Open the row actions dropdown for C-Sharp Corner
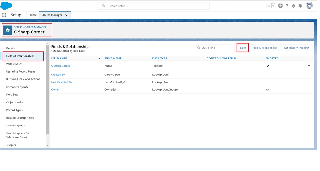Image resolution: width=320 pixels, height=171 pixels. point(309,66)
